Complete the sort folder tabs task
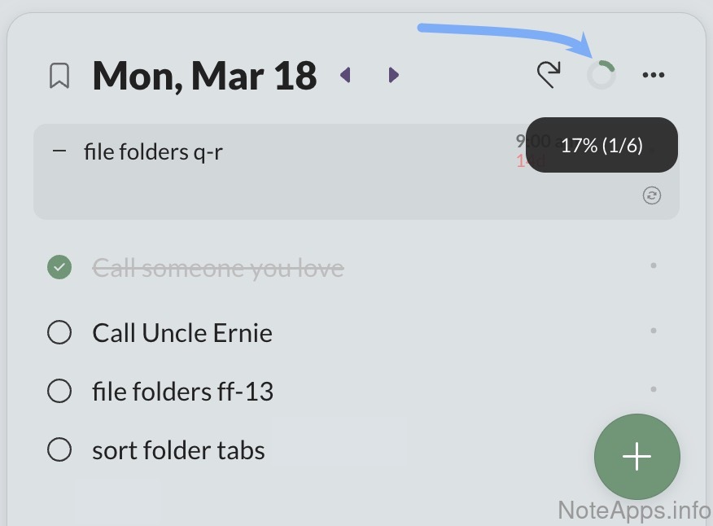713x526 pixels. (59, 449)
